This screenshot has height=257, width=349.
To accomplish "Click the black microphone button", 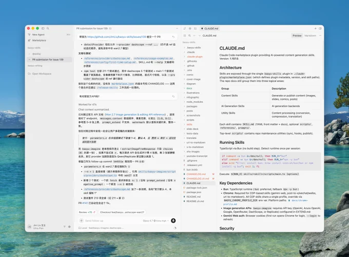I will pyautogui.click(x=173, y=221).
